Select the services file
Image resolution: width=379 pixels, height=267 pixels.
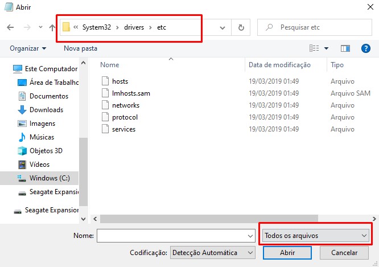[123, 129]
